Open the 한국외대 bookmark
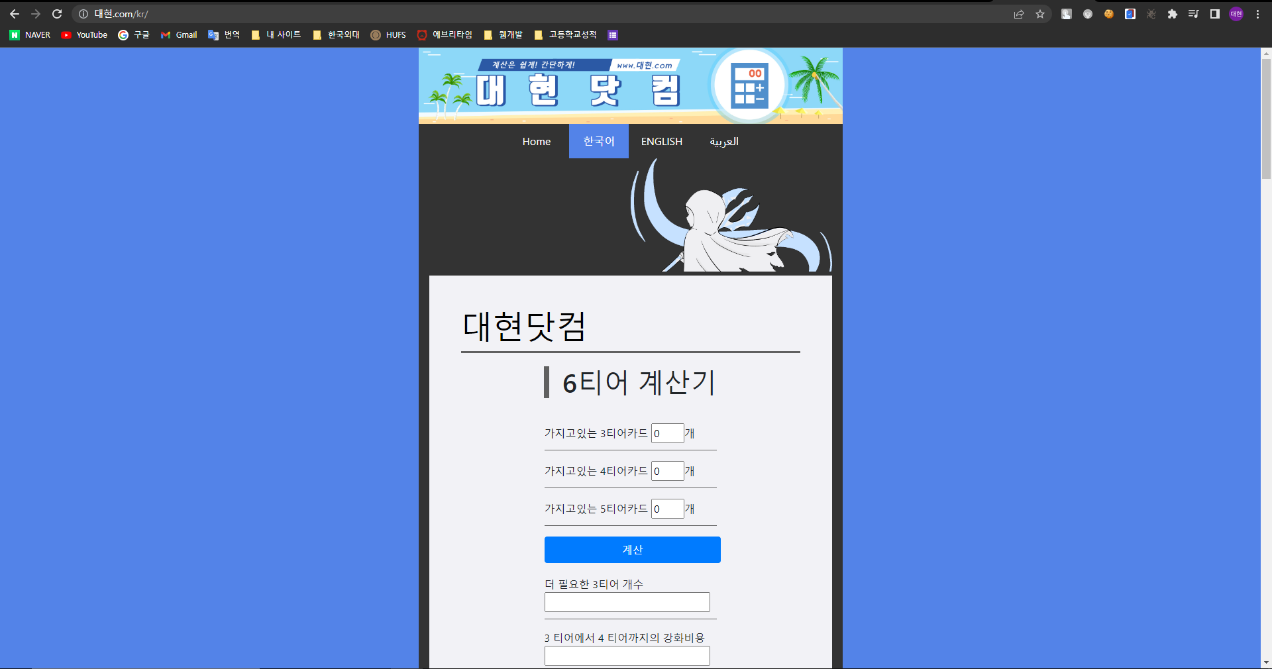 point(335,34)
